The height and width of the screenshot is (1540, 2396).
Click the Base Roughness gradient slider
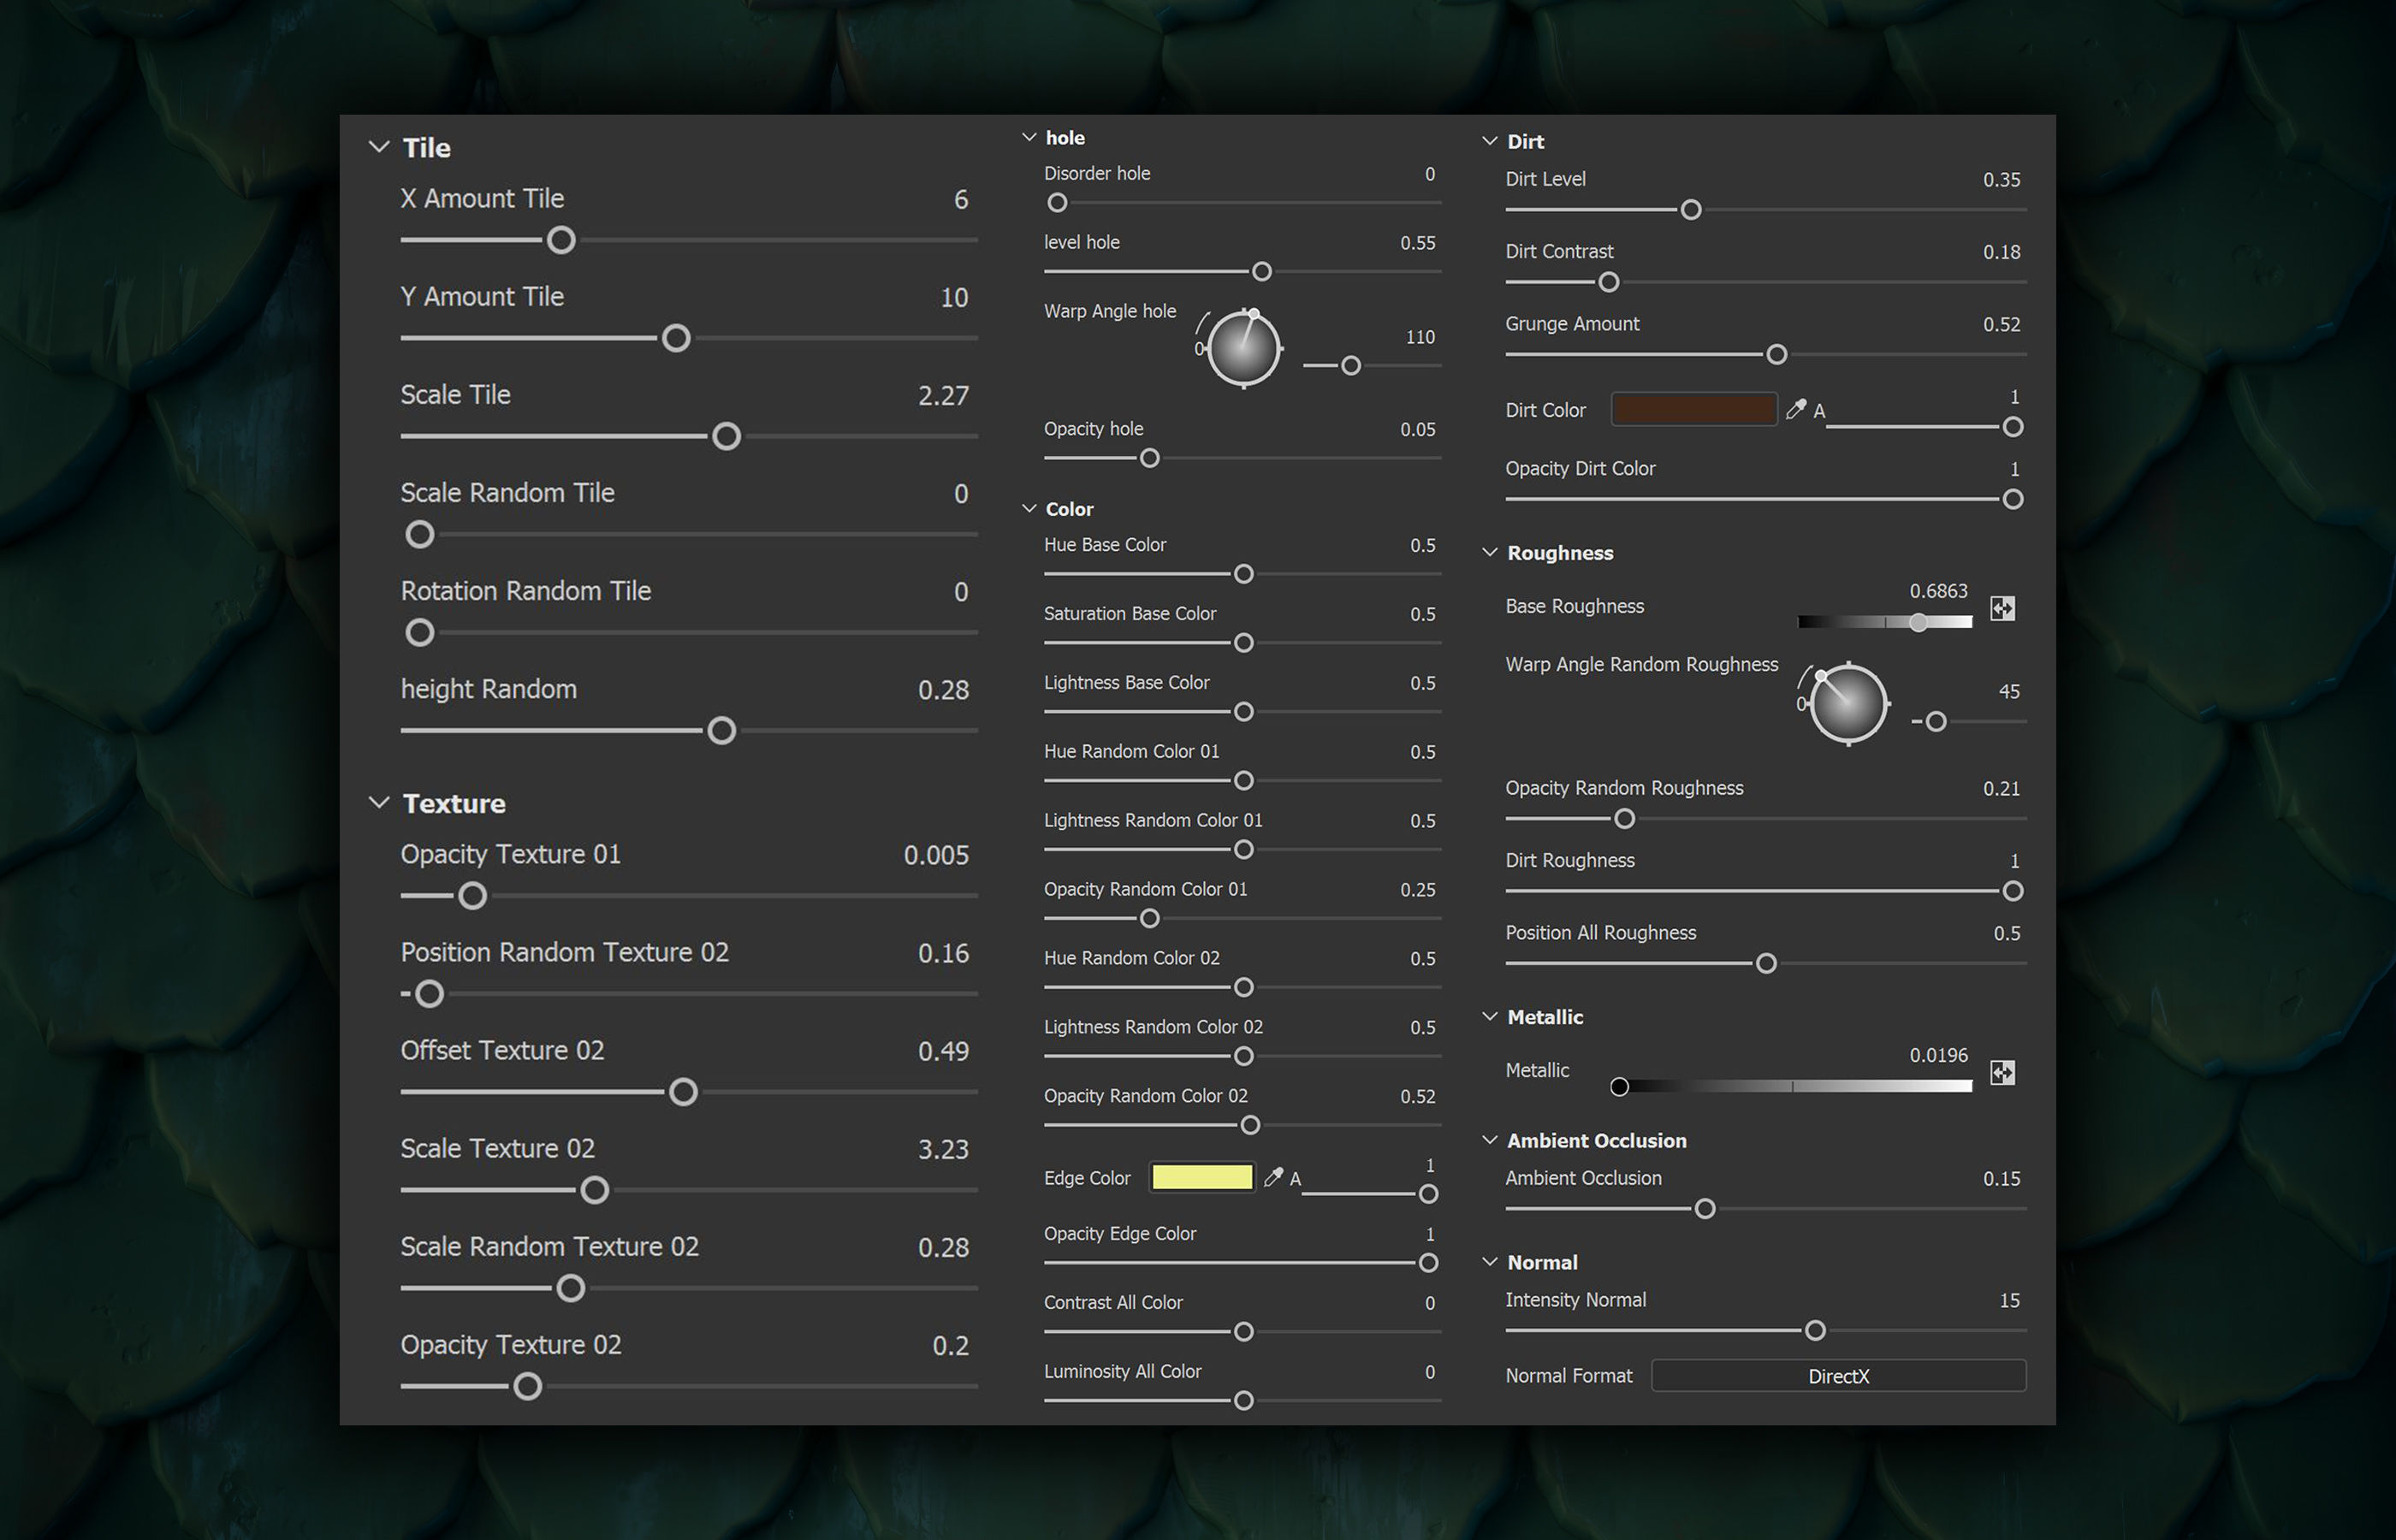1884,622
